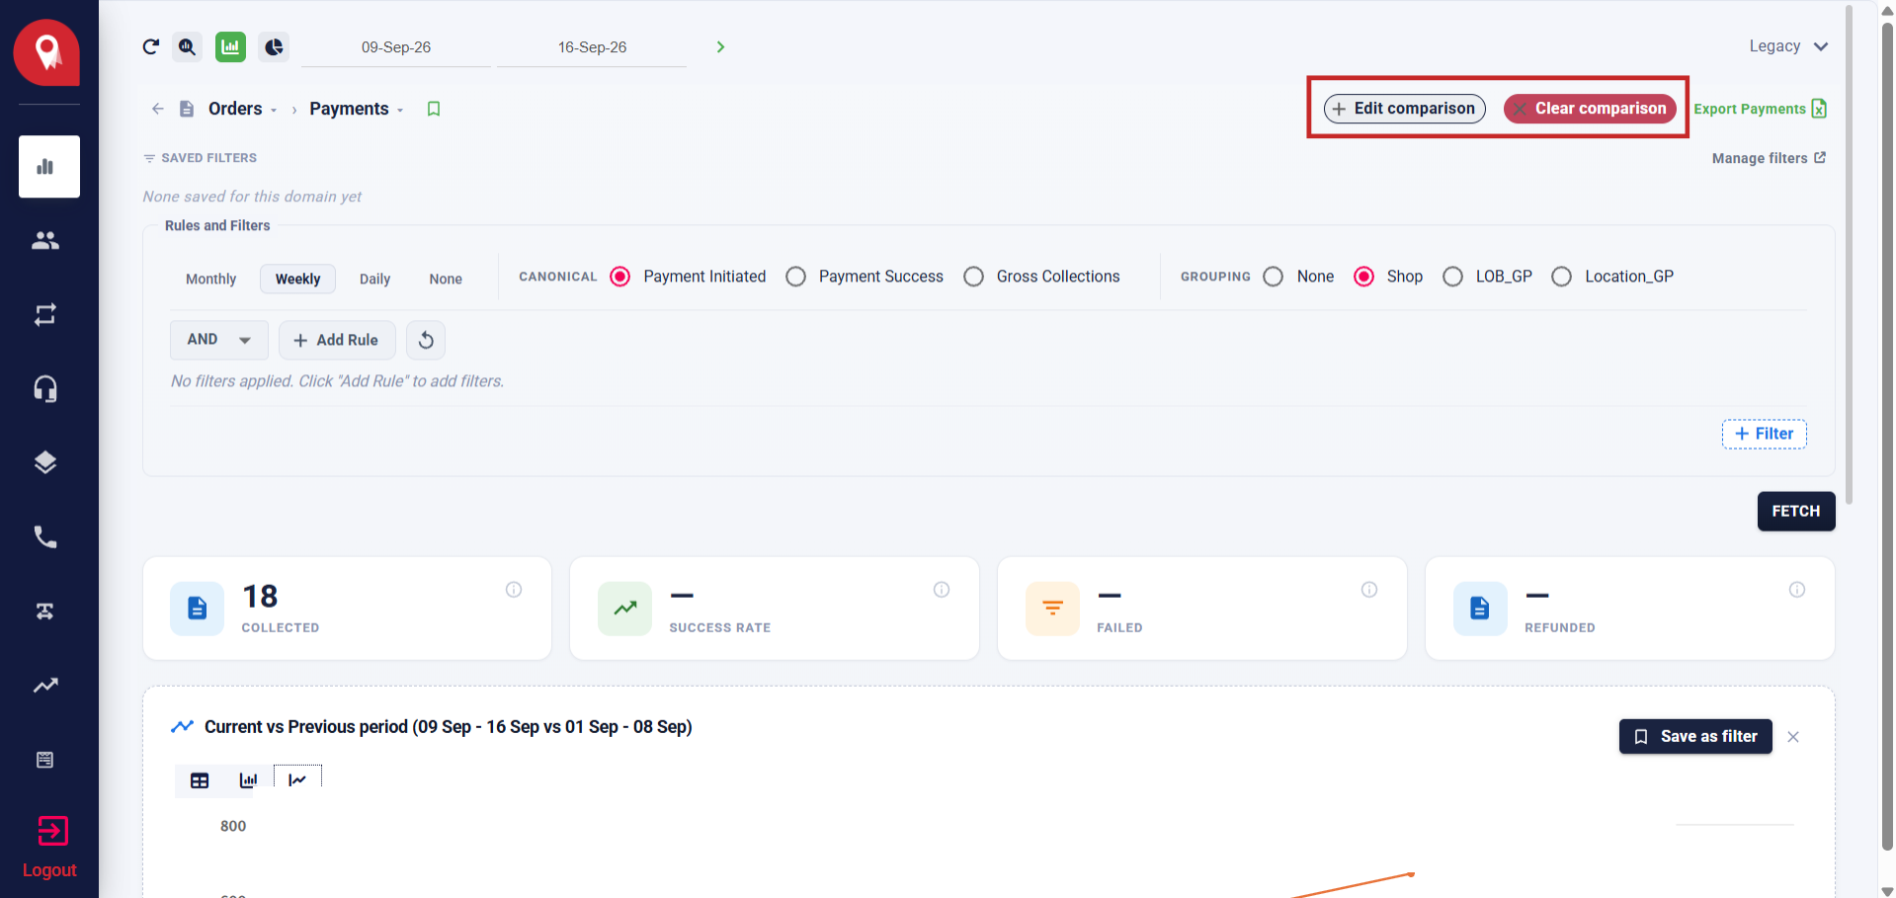Image resolution: width=1896 pixels, height=898 pixels.
Task: Select the pie chart view icon
Action: tap(274, 46)
